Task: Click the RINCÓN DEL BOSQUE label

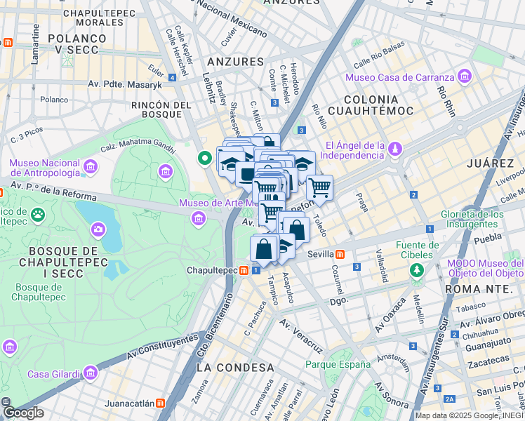Action: click(161, 109)
